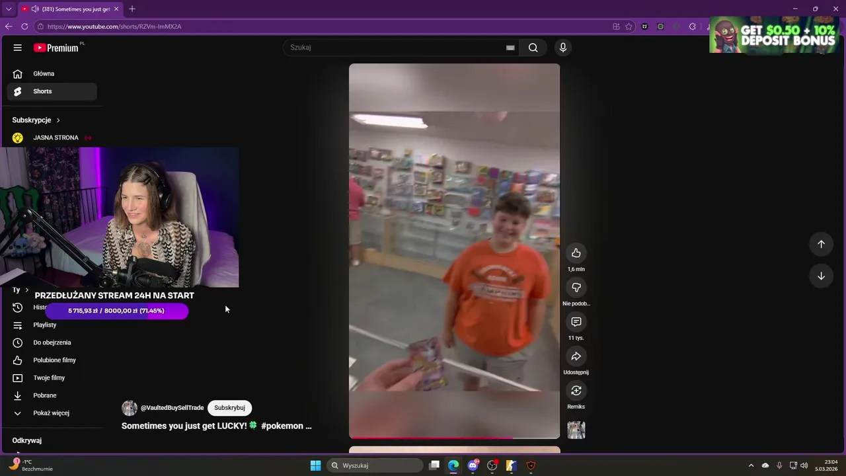
Task: Open JASNA STRONA subscription channel
Action: (x=52, y=138)
